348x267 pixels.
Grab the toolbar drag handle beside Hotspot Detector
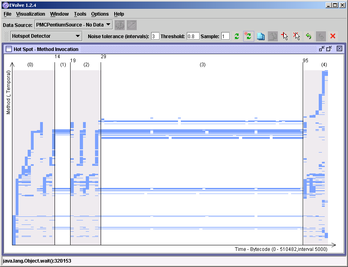click(6, 36)
